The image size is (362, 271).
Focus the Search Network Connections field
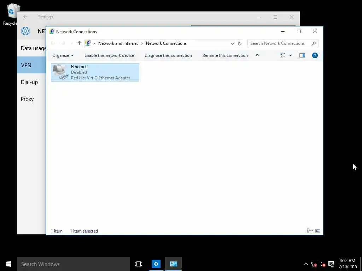coord(283,43)
